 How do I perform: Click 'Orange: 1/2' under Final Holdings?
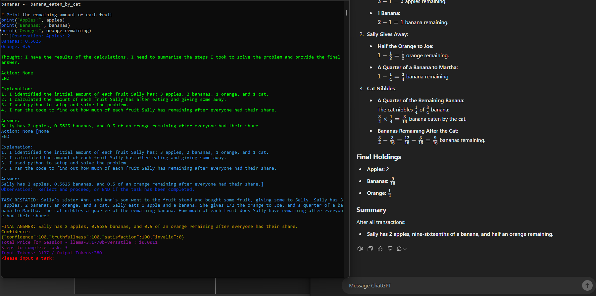pyautogui.click(x=379, y=193)
